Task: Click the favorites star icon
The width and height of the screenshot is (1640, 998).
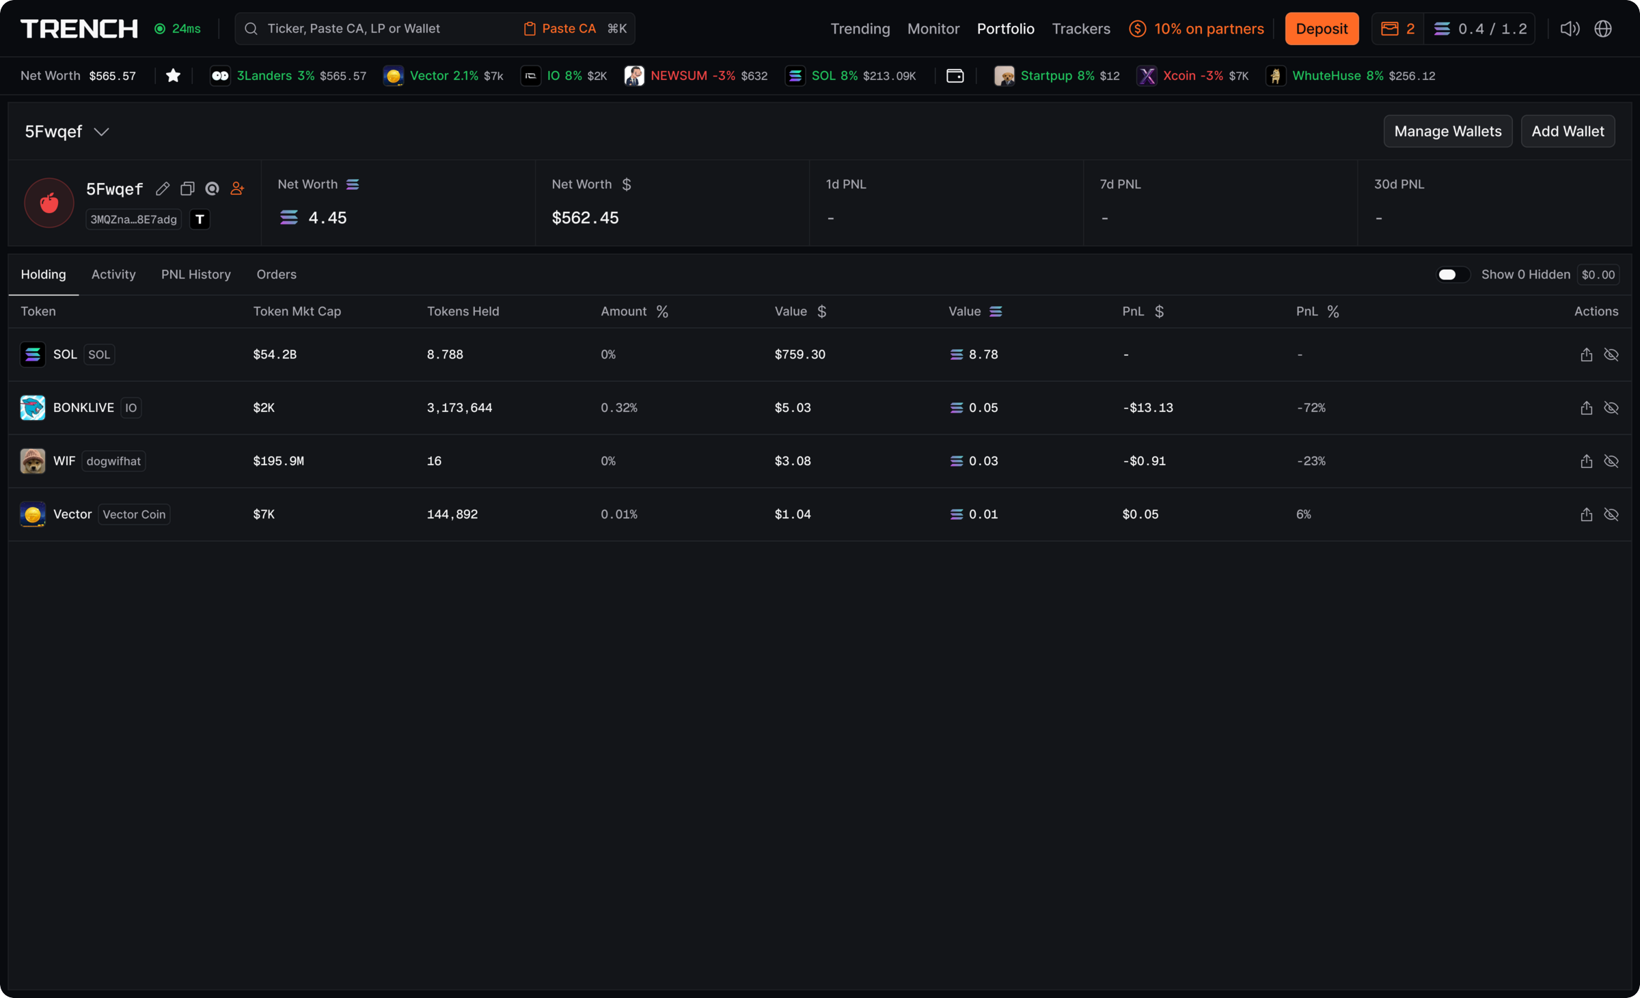Action: coord(173,76)
